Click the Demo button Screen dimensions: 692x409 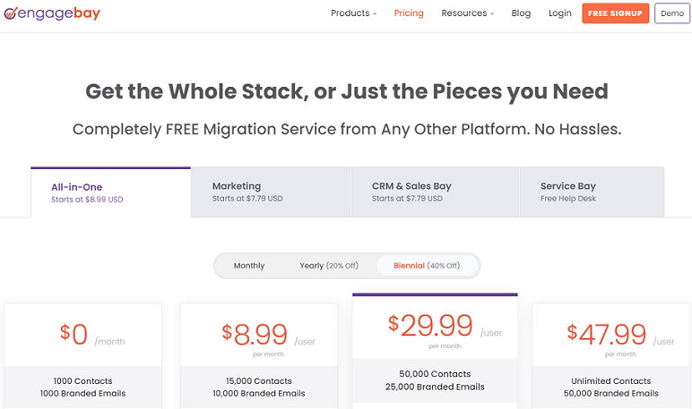(672, 13)
